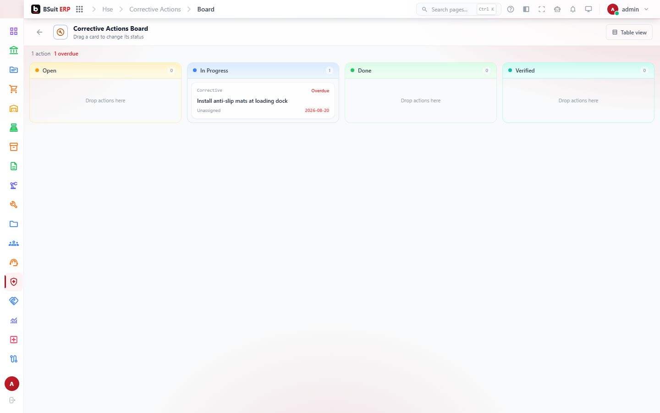Open the workflow route sidebar icon

[x=14, y=359]
